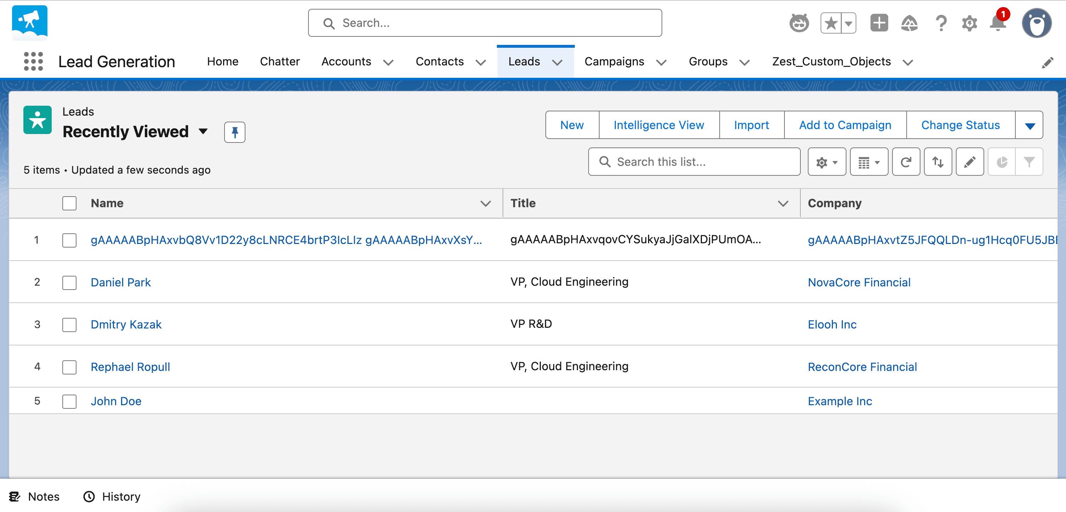Pin the Recently Viewed list view
1066x512 pixels.
[235, 132]
